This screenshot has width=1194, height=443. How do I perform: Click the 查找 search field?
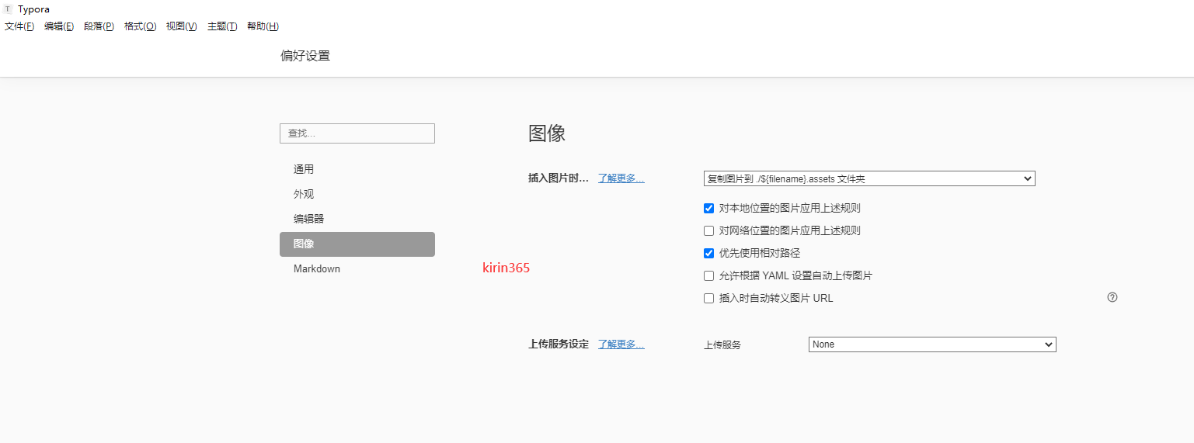click(x=357, y=133)
